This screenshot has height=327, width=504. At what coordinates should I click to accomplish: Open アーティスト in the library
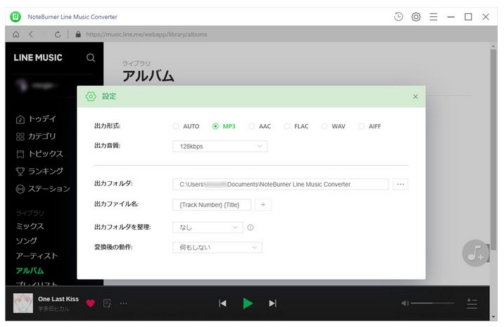37,256
